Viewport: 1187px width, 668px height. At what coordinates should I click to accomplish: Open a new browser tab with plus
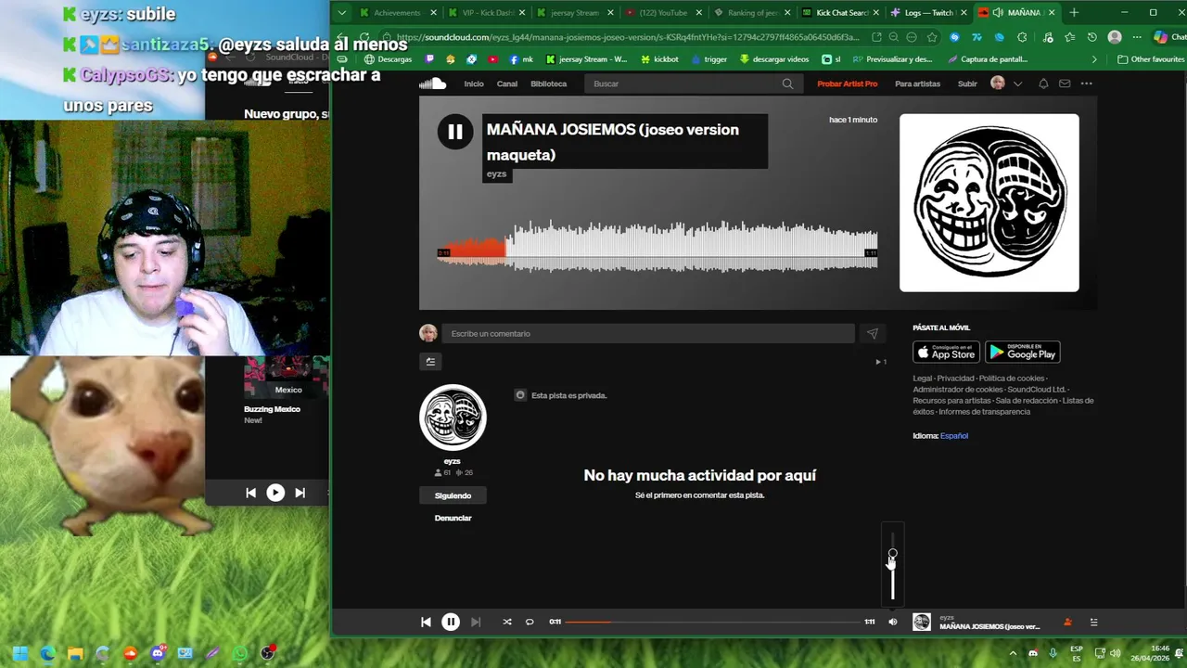[1074, 13]
